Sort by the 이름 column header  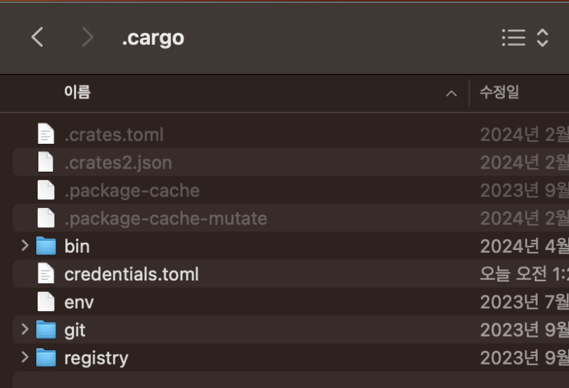point(78,93)
